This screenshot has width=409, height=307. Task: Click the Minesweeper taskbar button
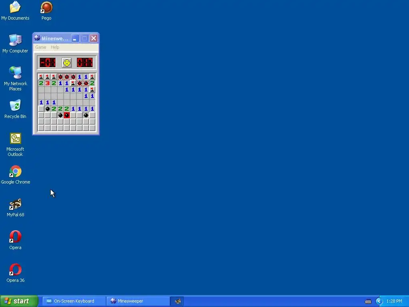pyautogui.click(x=138, y=301)
